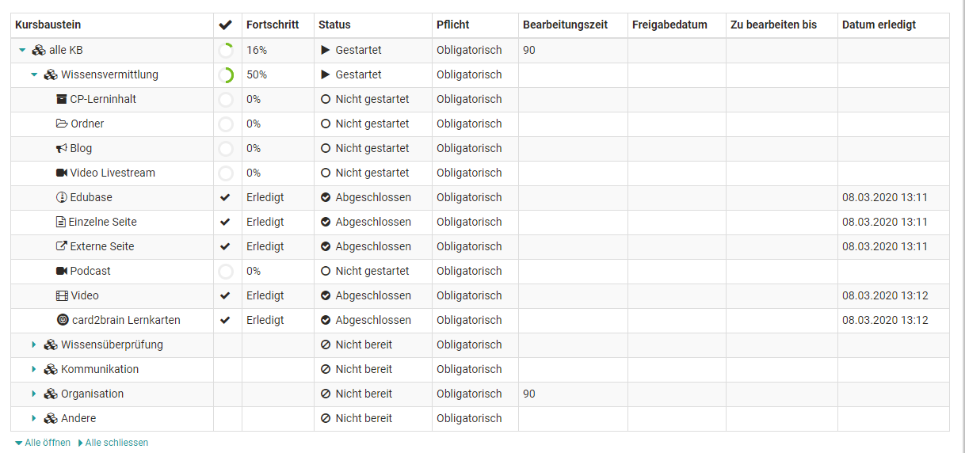Click the Blog megaphone icon
Image resolution: width=965 pixels, height=453 pixels.
[62, 148]
